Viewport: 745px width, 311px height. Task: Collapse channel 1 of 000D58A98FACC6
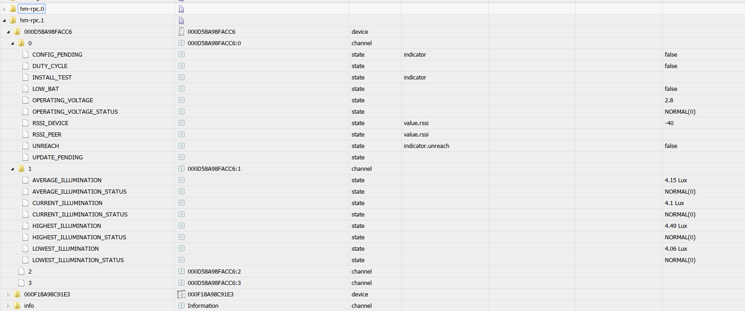point(12,169)
